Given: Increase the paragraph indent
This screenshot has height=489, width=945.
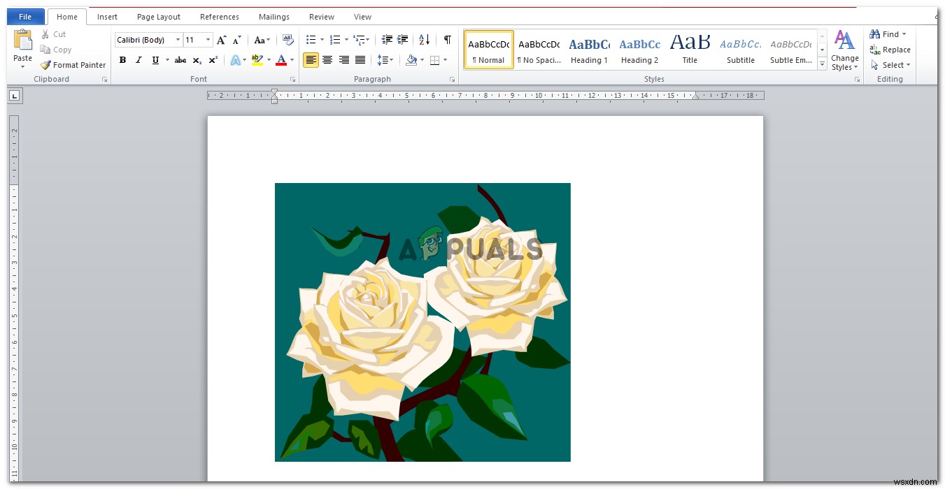Looking at the screenshot, I should pyautogui.click(x=402, y=40).
